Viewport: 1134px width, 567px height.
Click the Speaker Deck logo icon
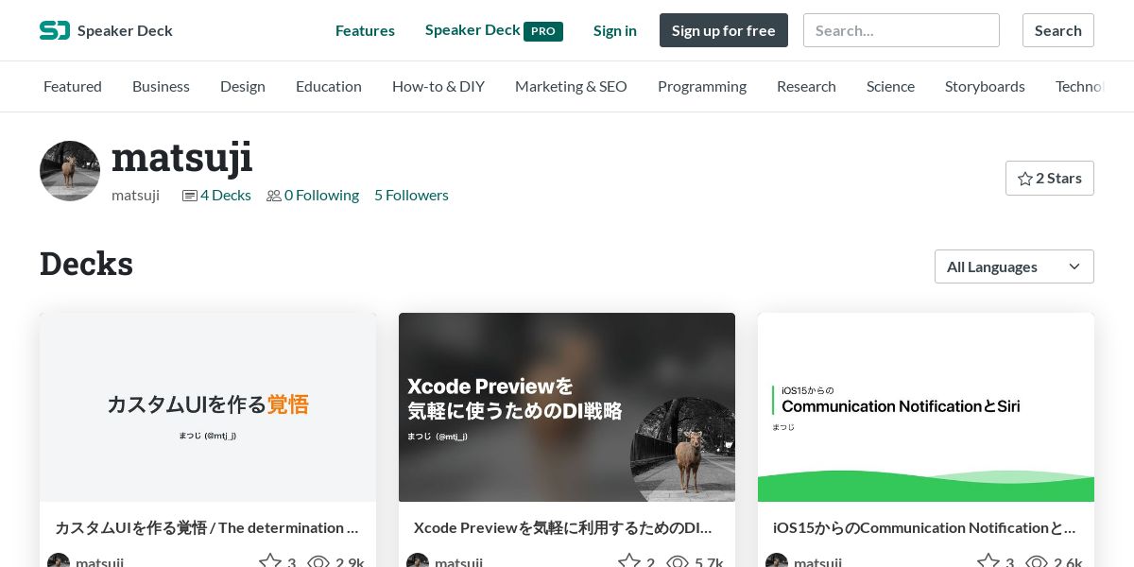tap(55, 30)
